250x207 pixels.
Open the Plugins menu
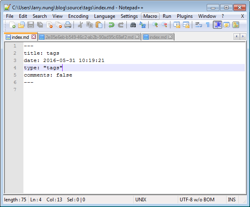[x=185, y=16]
